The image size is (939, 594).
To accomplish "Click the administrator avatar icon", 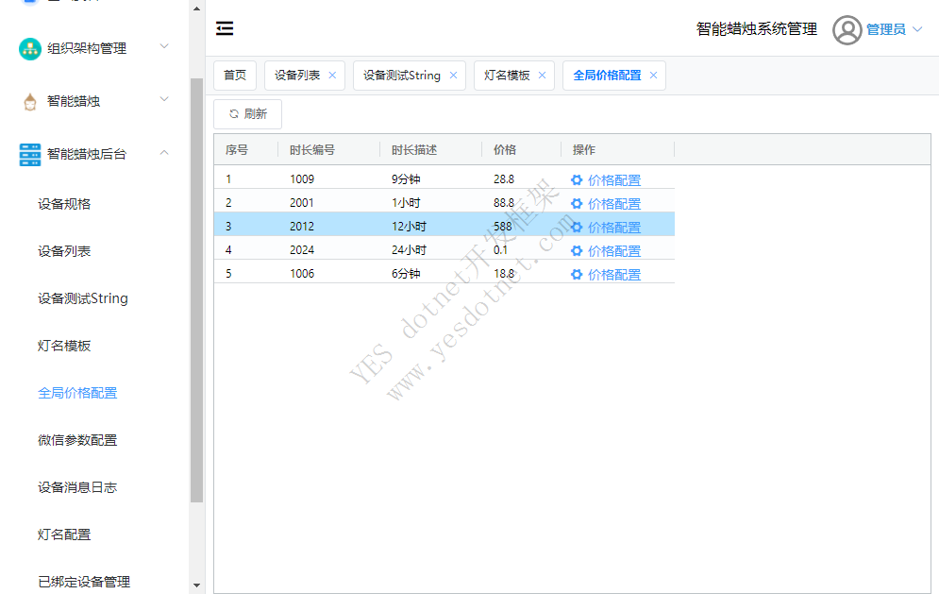I will coord(847,30).
